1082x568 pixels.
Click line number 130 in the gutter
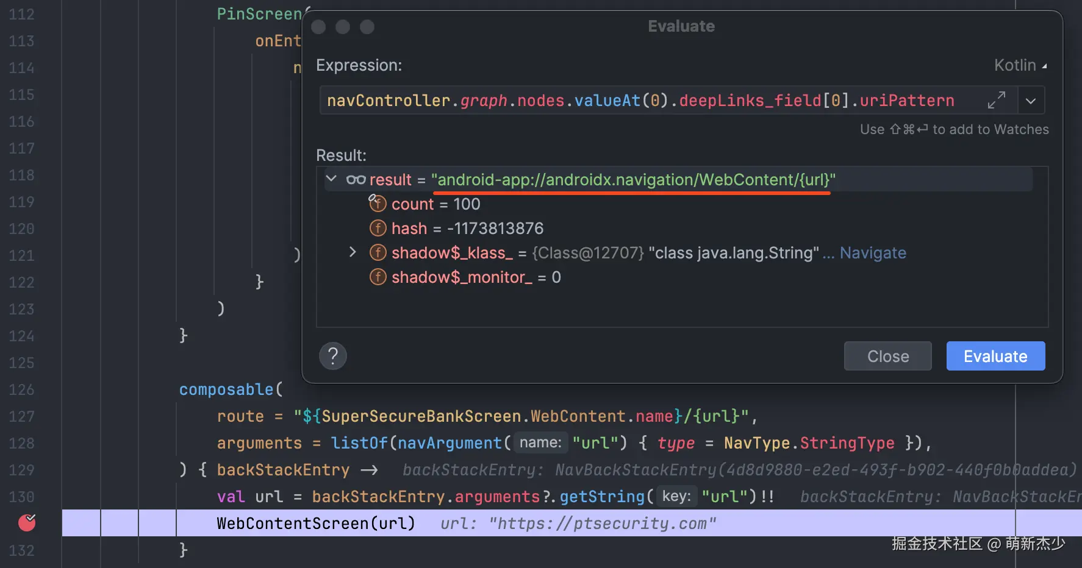click(x=21, y=497)
